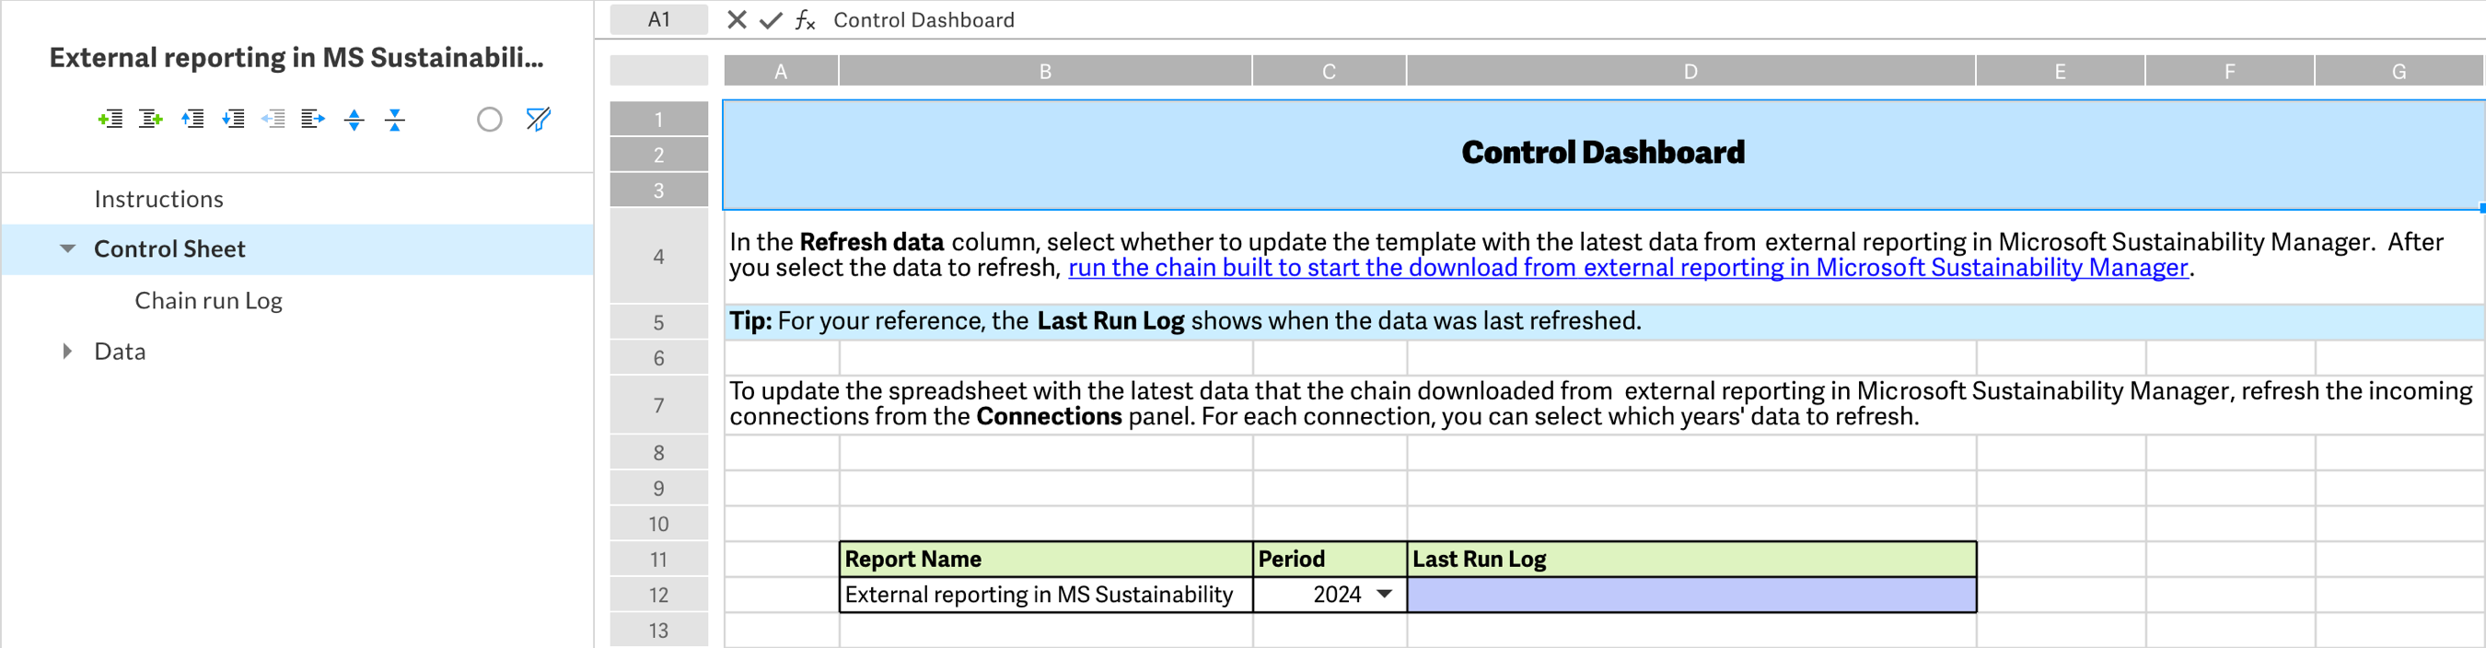Select column D header
This screenshot has width=2486, height=648.
pyautogui.click(x=1690, y=72)
